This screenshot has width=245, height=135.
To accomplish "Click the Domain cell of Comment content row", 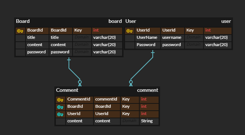I will point(129,121).
